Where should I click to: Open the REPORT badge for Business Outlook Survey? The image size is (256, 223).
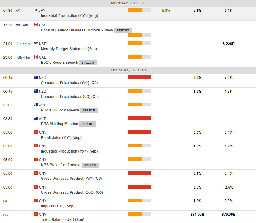[123, 30]
